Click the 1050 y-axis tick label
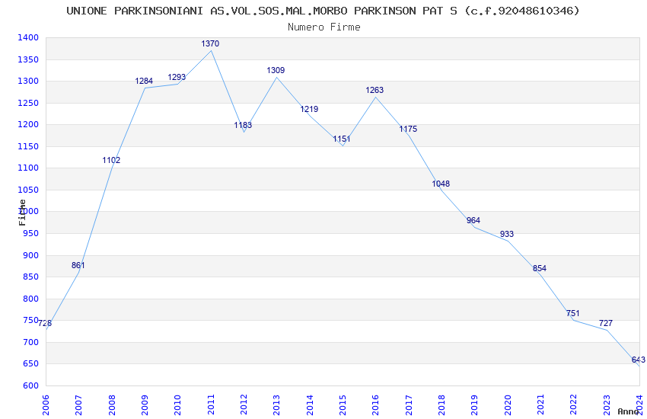Screen dimensions: 647x419 [x=28, y=190]
